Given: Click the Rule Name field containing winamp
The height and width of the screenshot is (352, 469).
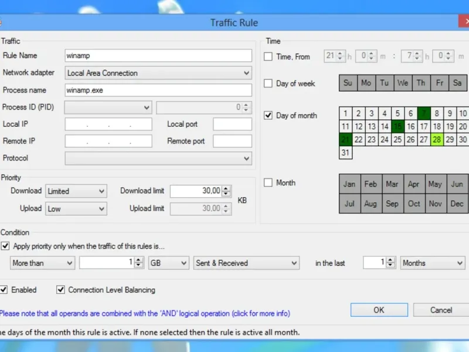Looking at the screenshot, I should (x=158, y=56).
